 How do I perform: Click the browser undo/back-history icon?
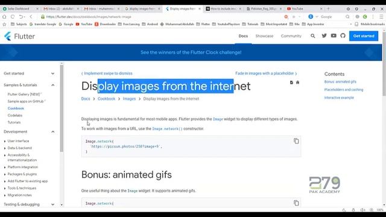point(22,17)
